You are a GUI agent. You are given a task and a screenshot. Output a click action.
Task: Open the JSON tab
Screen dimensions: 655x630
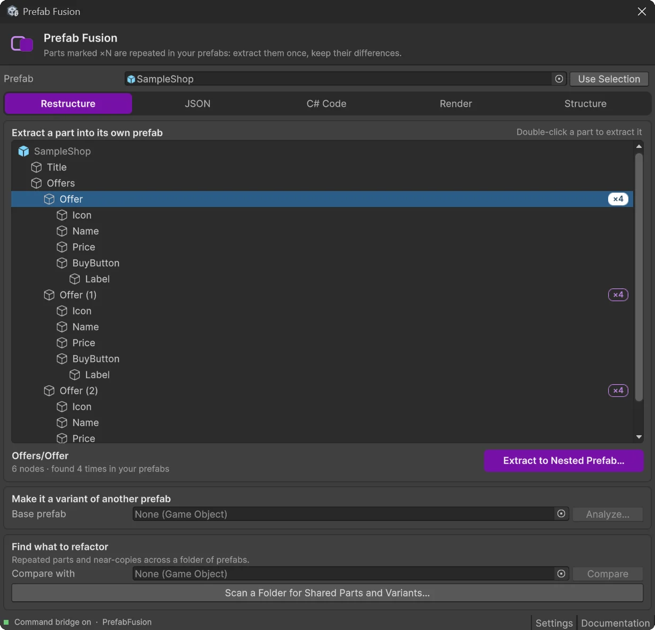pyautogui.click(x=198, y=104)
